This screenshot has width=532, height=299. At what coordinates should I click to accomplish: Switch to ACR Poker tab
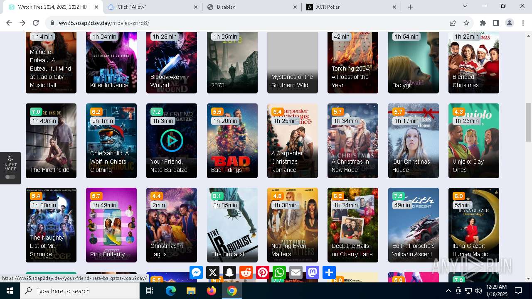tap(351, 7)
